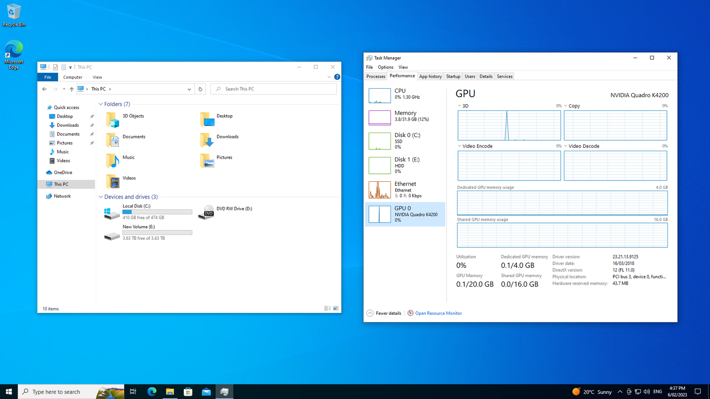The height and width of the screenshot is (399, 710).
Task: Select the CPU performance graph entry
Action: click(x=405, y=95)
